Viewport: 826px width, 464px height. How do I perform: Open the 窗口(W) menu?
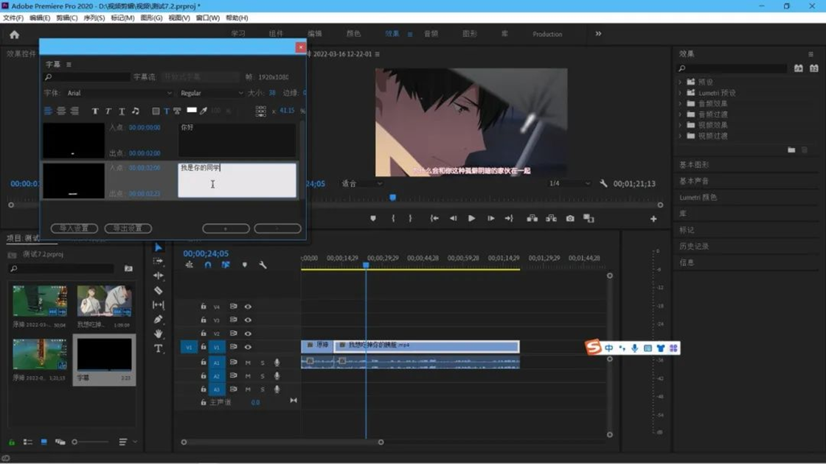207,18
